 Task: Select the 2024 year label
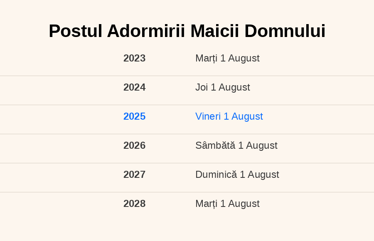pos(134,87)
